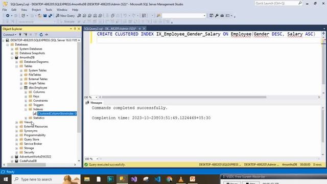The width and height of the screenshot is (327, 184).
Task: Open the Help menu
Action: pyautogui.click(x=75, y=10)
